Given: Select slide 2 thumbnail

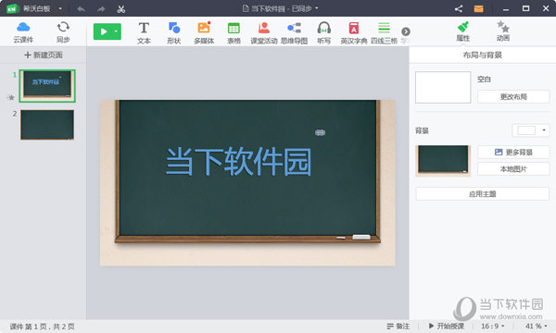Looking at the screenshot, I should (47, 125).
